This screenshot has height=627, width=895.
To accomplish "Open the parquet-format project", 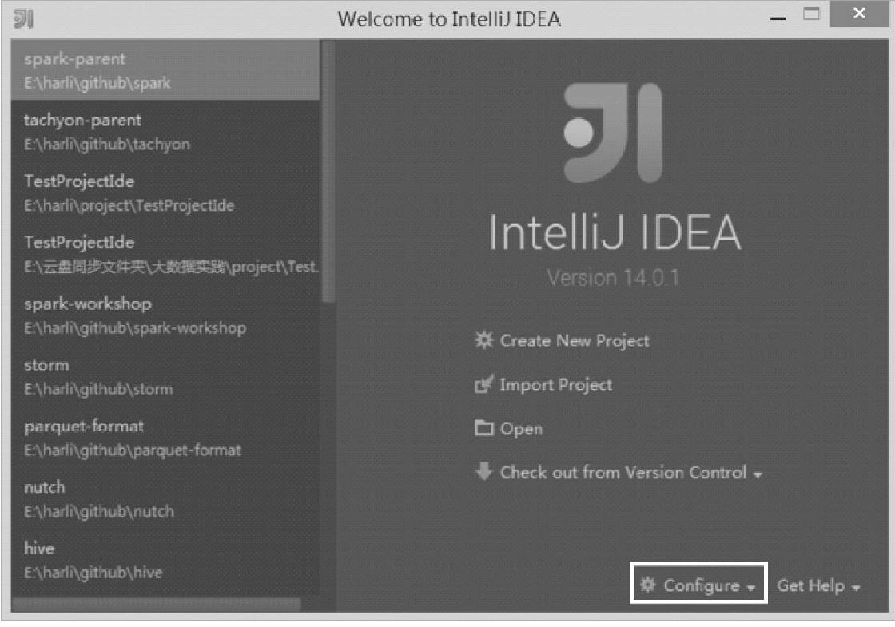I will click(x=165, y=438).
